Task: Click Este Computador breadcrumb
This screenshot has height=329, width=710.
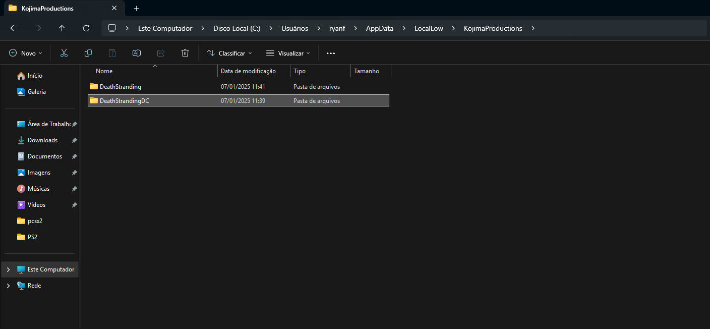Action: point(165,28)
